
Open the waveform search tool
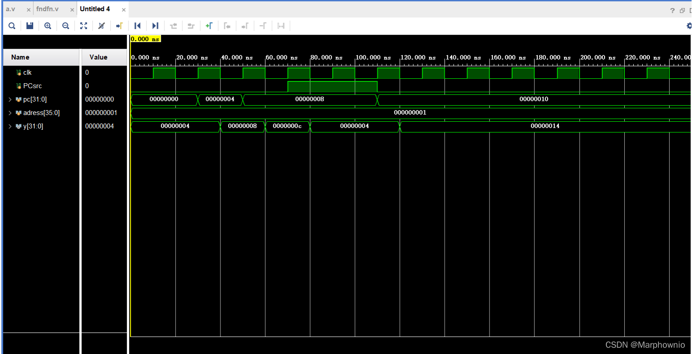[12, 26]
